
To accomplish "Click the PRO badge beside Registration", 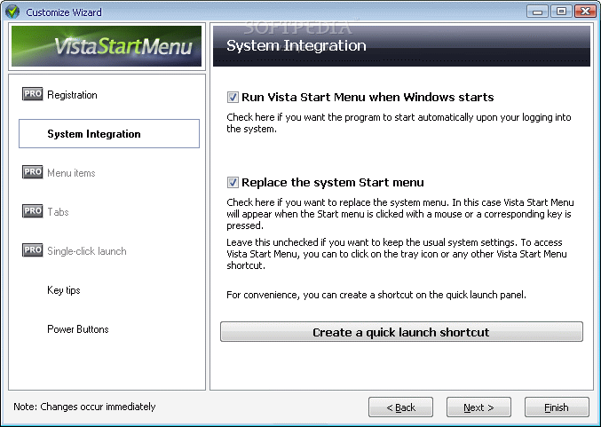I will pyautogui.click(x=33, y=94).
